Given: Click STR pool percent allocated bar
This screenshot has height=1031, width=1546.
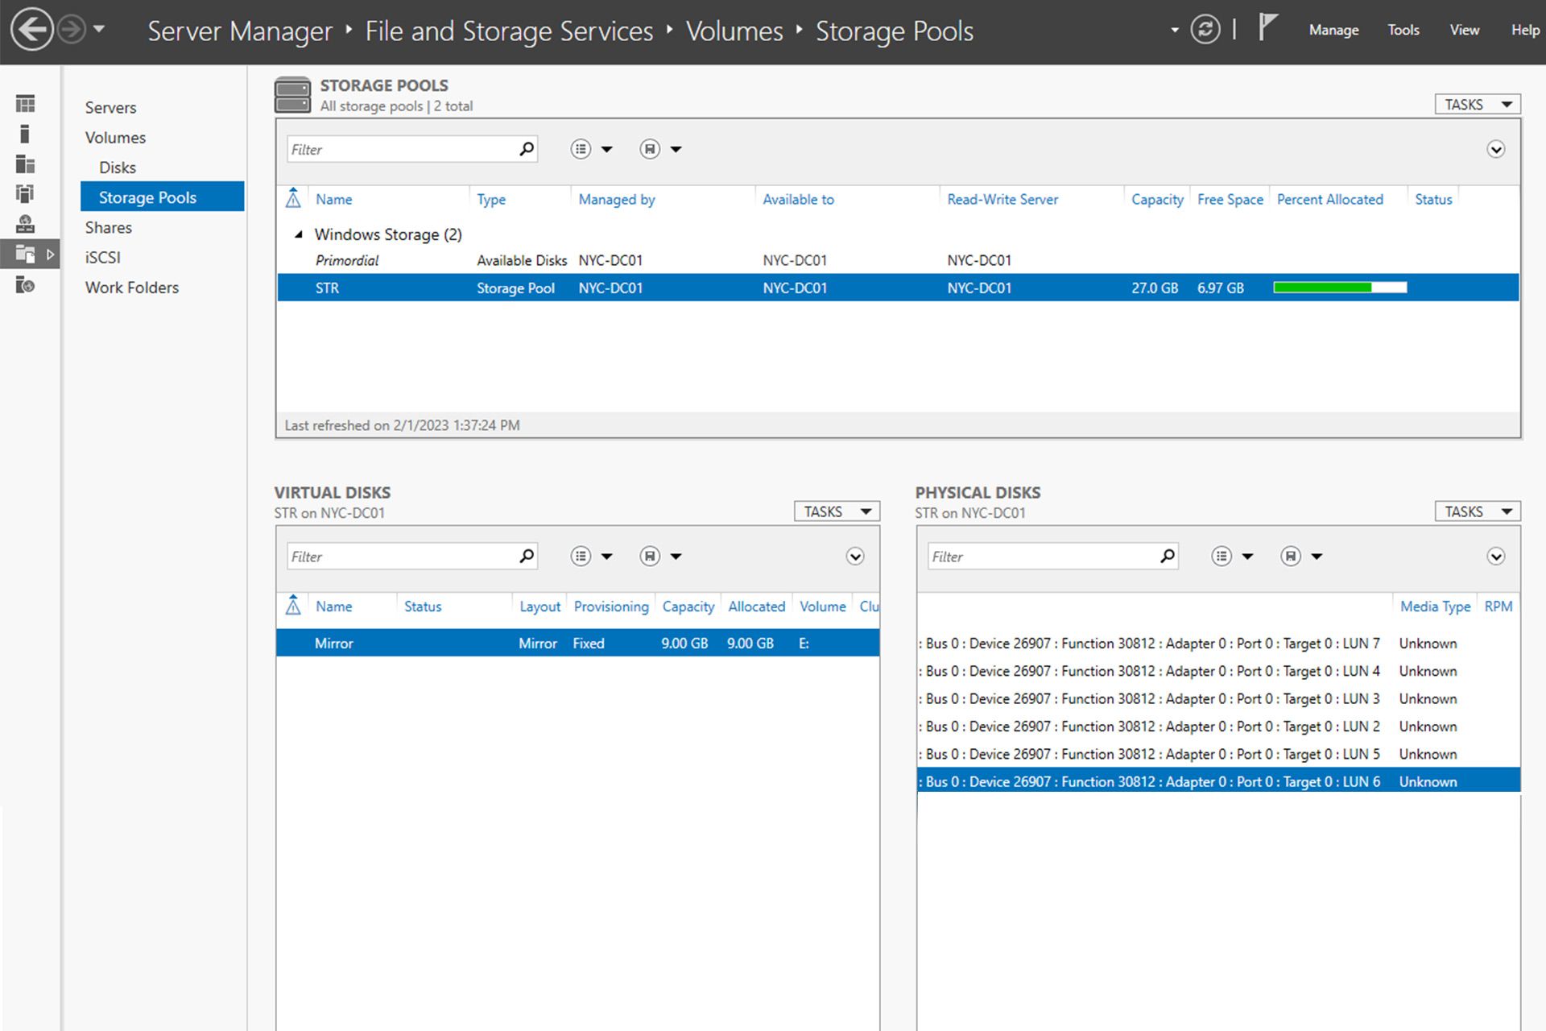Looking at the screenshot, I should pos(1340,288).
